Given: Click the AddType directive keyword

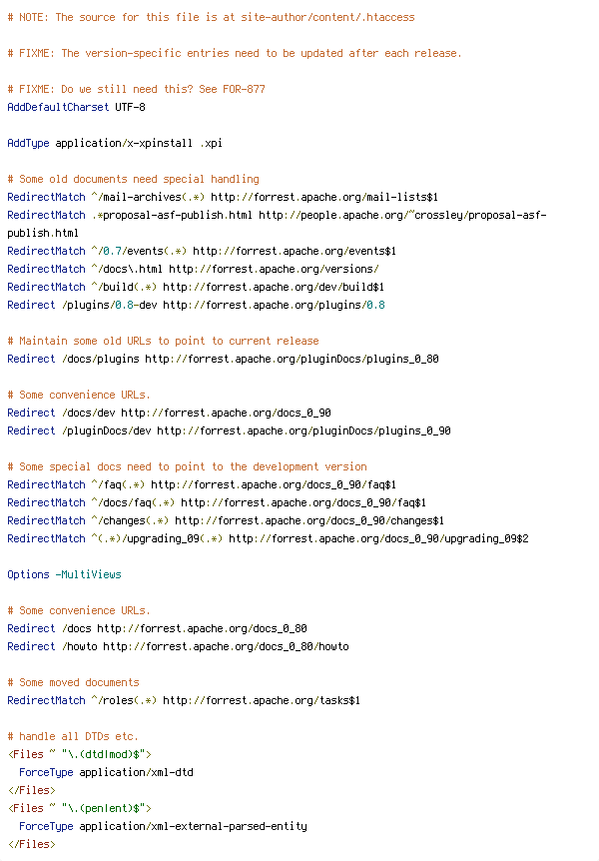Looking at the screenshot, I should 28,143.
